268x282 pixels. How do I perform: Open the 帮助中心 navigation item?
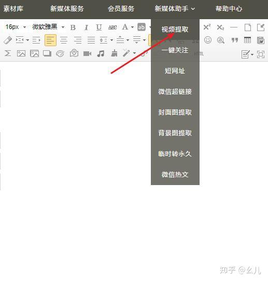tap(229, 9)
